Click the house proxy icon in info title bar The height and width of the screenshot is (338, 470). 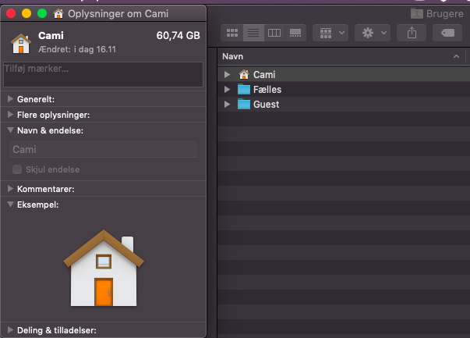(x=58, y=13)
